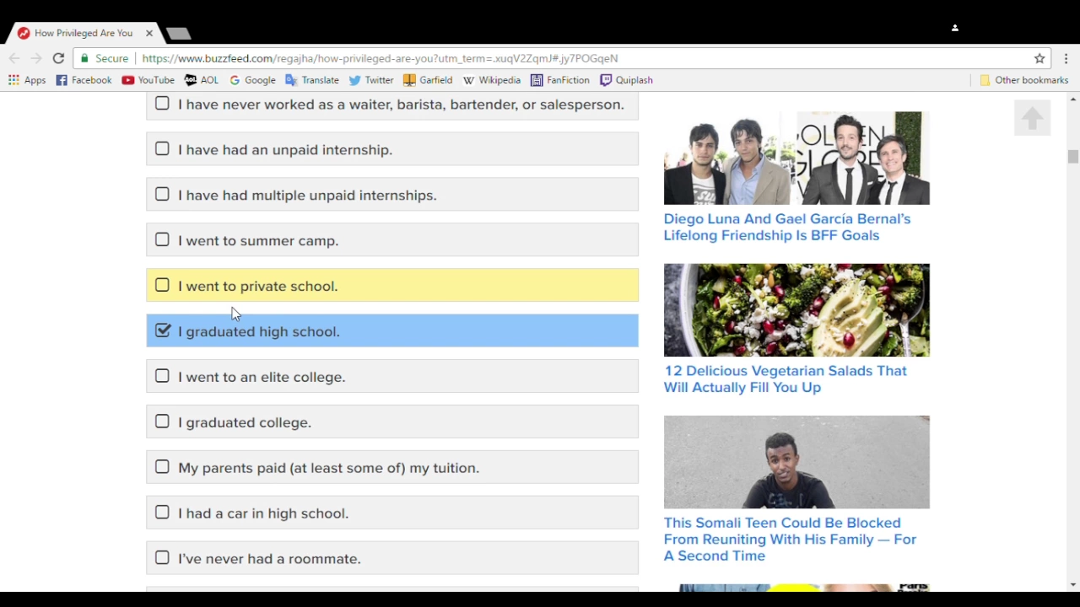
Task: Click the Secure padlock indicator
Action: pos(105,58)
